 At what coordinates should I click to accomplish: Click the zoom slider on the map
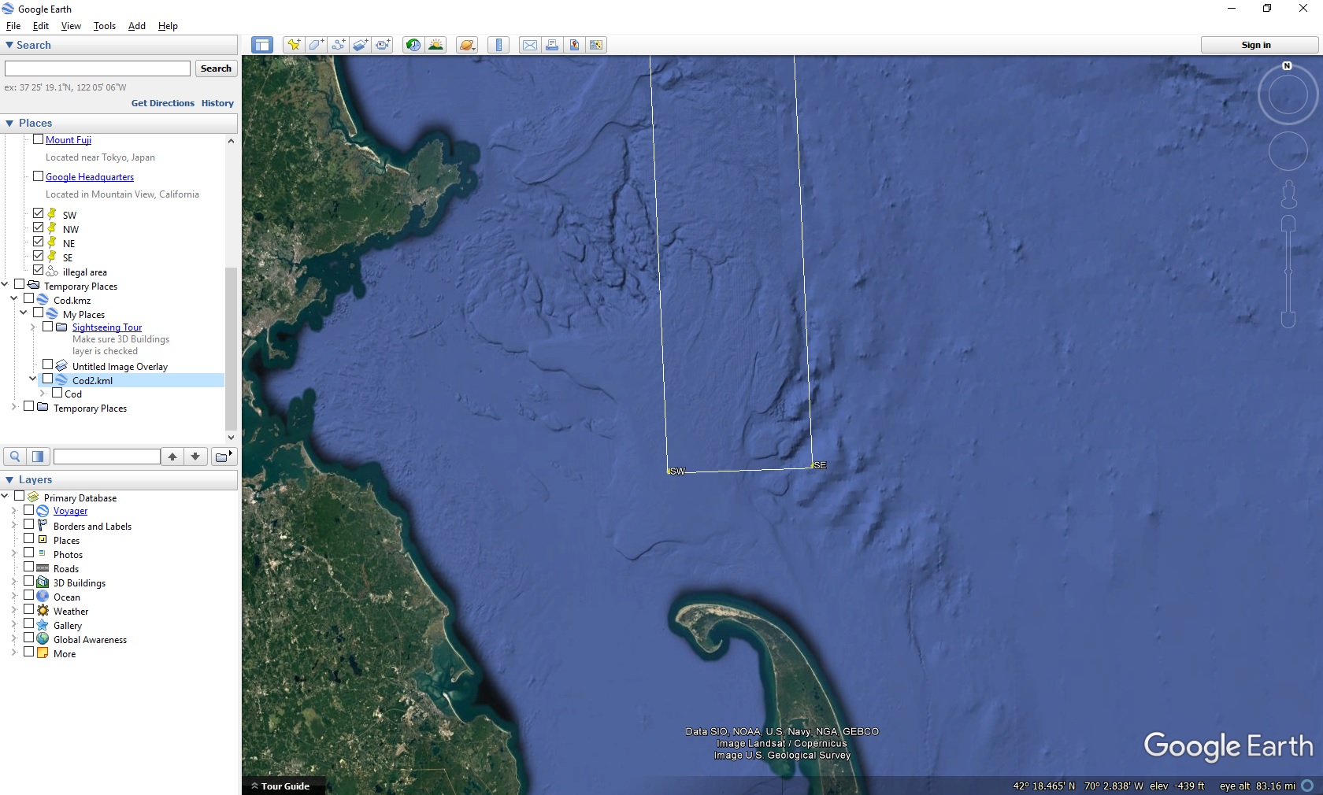1288,272
